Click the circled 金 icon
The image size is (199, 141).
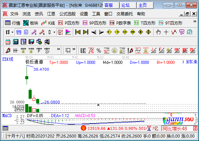114,51
